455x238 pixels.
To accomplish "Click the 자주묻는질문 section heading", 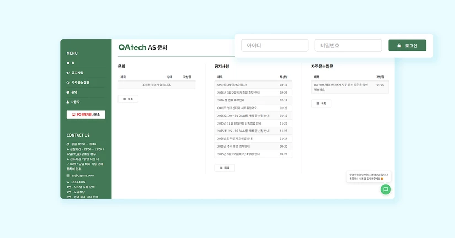I will tap(322, 66).
